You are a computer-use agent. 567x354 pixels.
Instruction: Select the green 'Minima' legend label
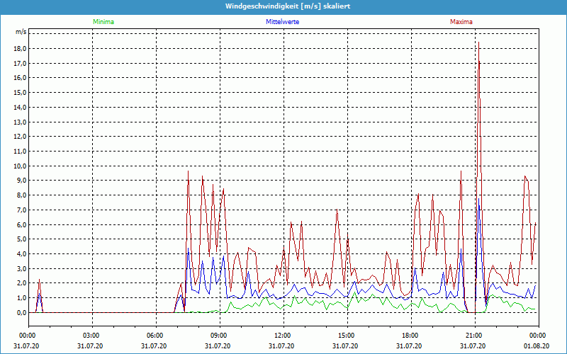tap(103, 22)
